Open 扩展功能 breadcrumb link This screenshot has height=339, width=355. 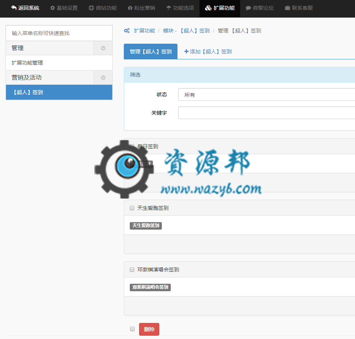tap(144, 31)
